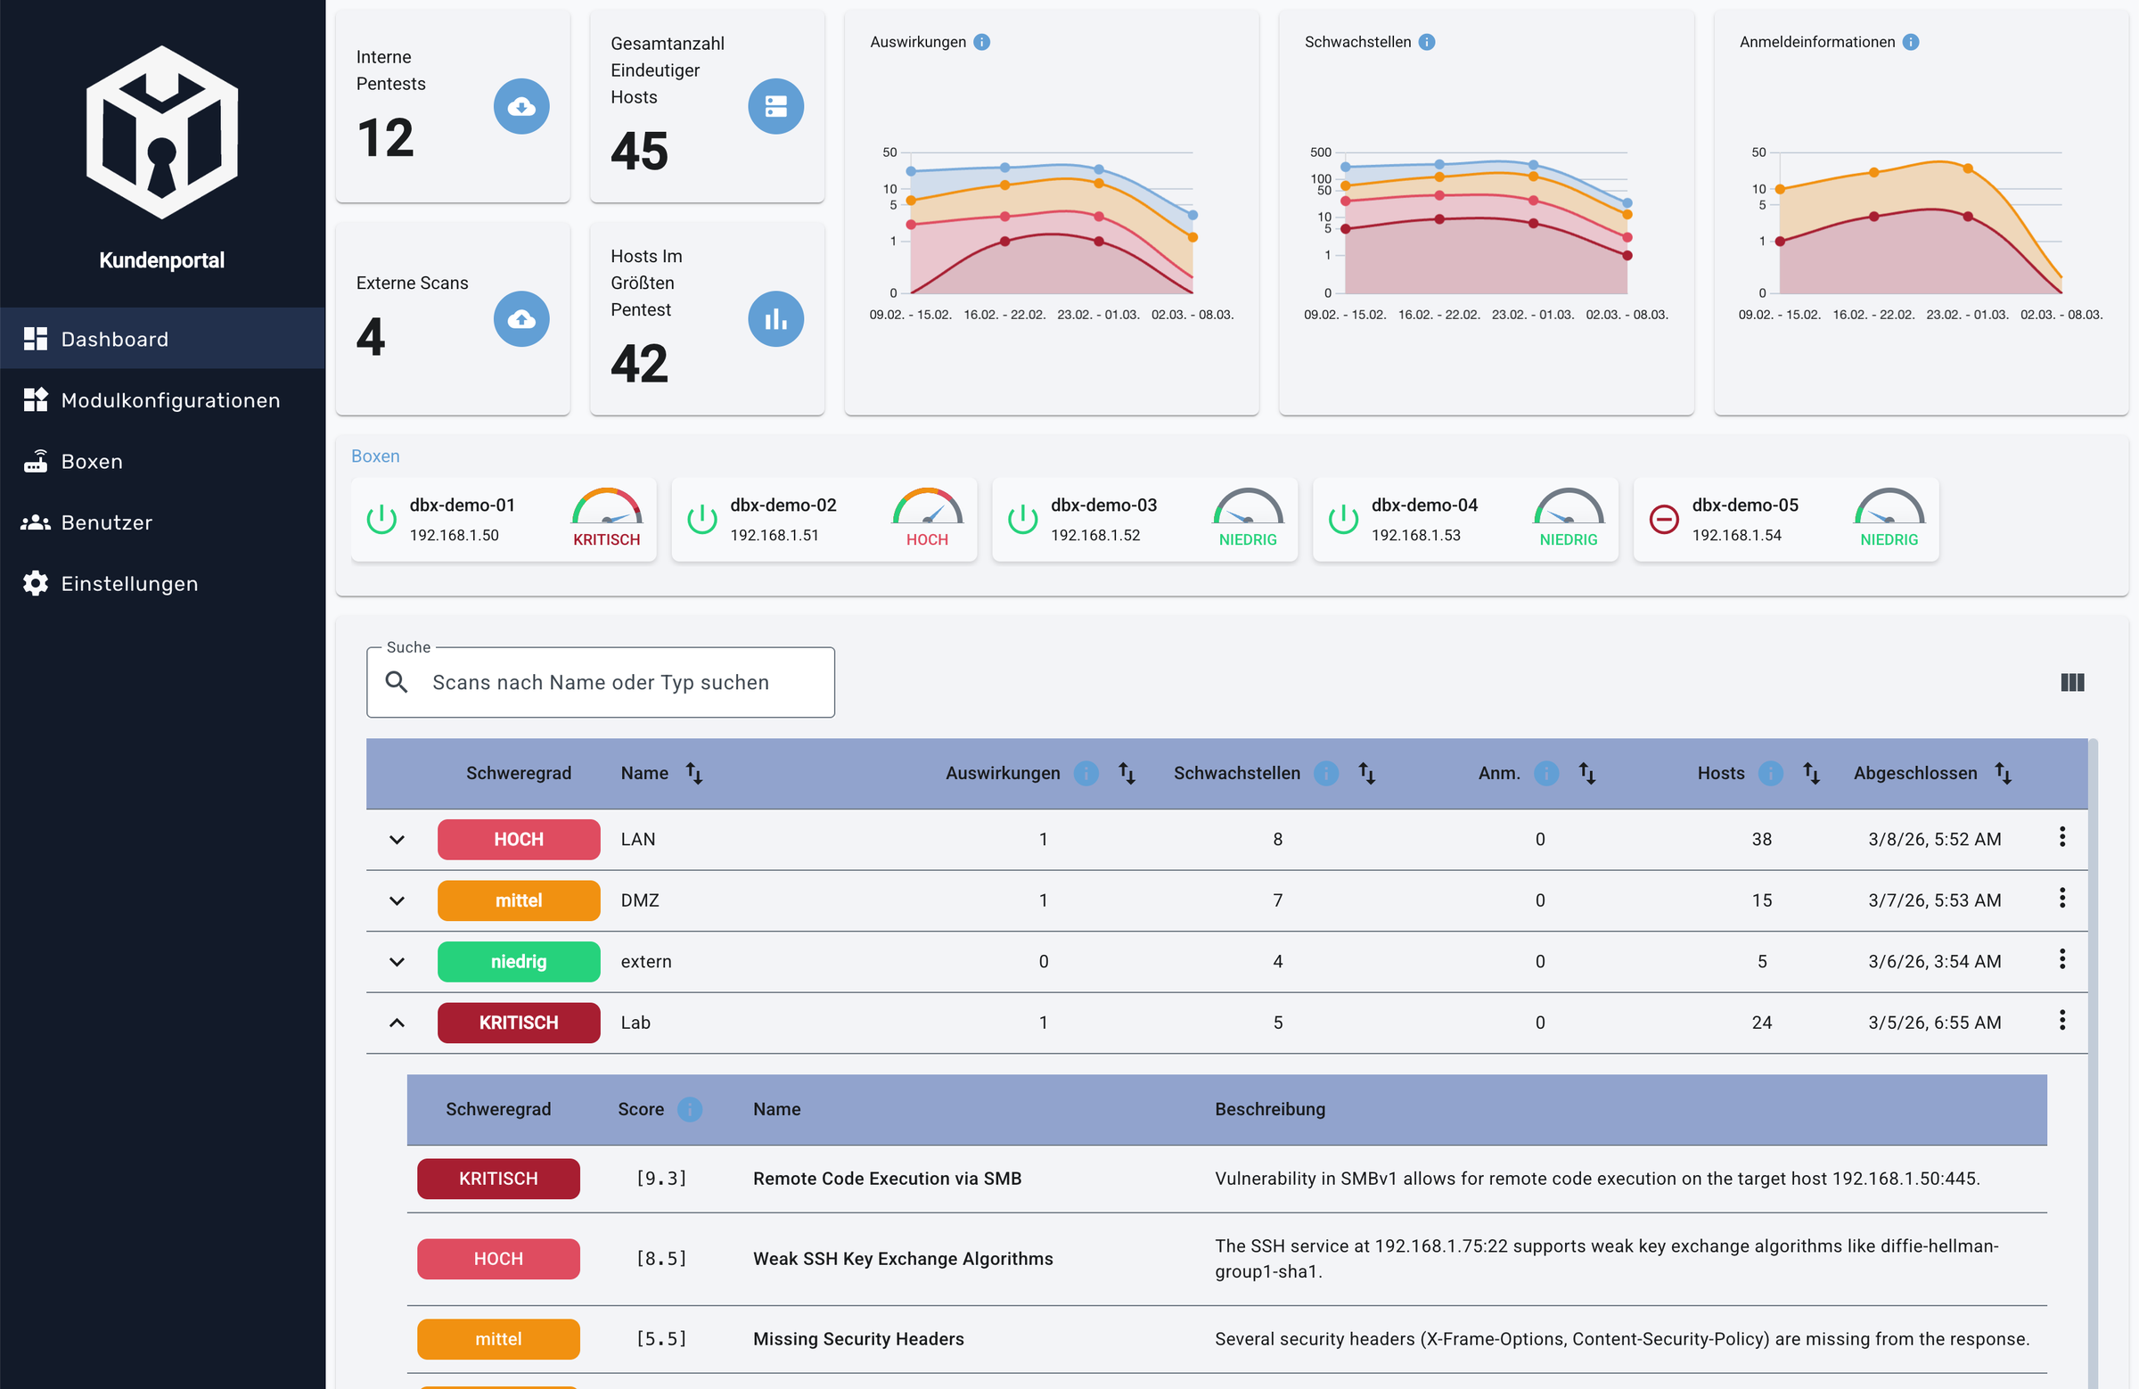Viewport: 2139px width, 1389px height.
Task: Toggle the power icon of dbx-demo-01
Action: (x=381, y=519)
